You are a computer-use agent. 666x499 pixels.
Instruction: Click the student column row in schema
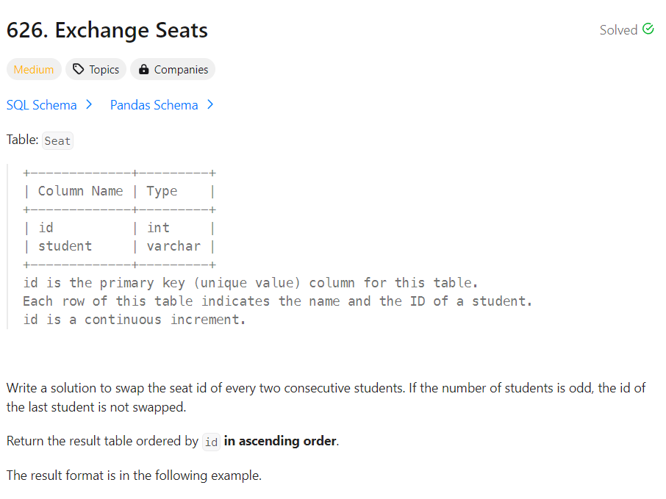coord(65,246)
